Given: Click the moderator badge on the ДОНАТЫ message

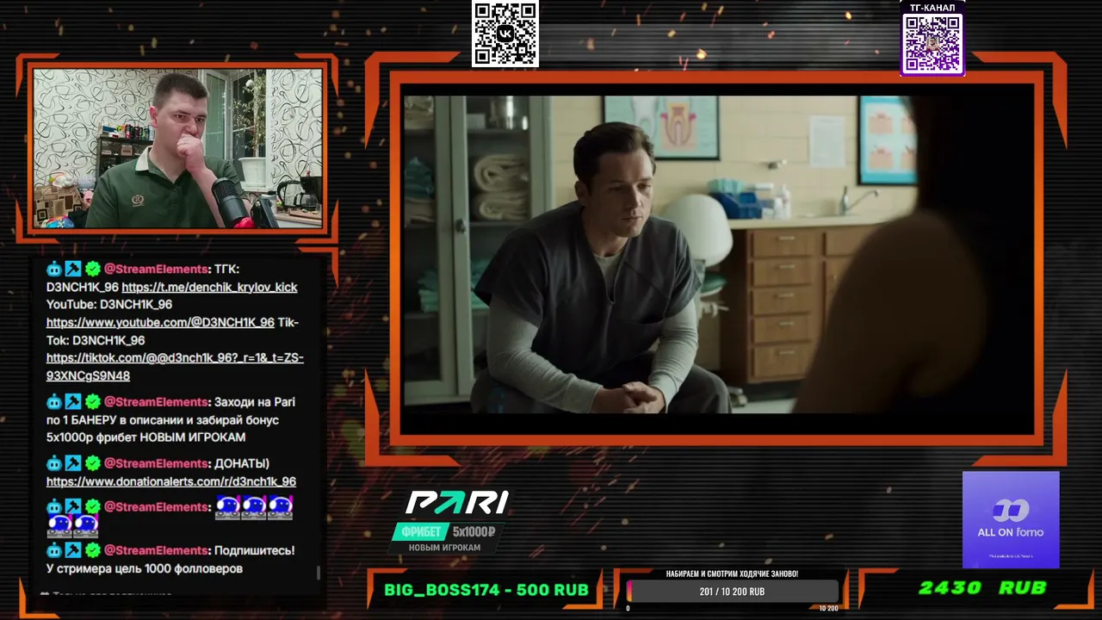Looking at the screenshot, I should point(73,463).
